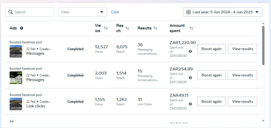271x128 pixels.
Task: Click info icon beside ZAR1,220.90 amount
Action: tap(190, 51)
